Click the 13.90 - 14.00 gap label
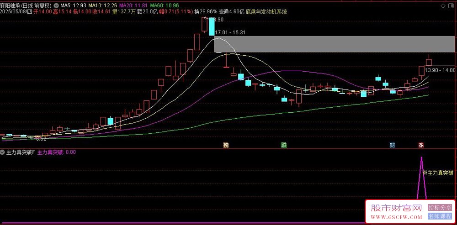This screenshot has height=225, width=457. (x=440, y=70)
